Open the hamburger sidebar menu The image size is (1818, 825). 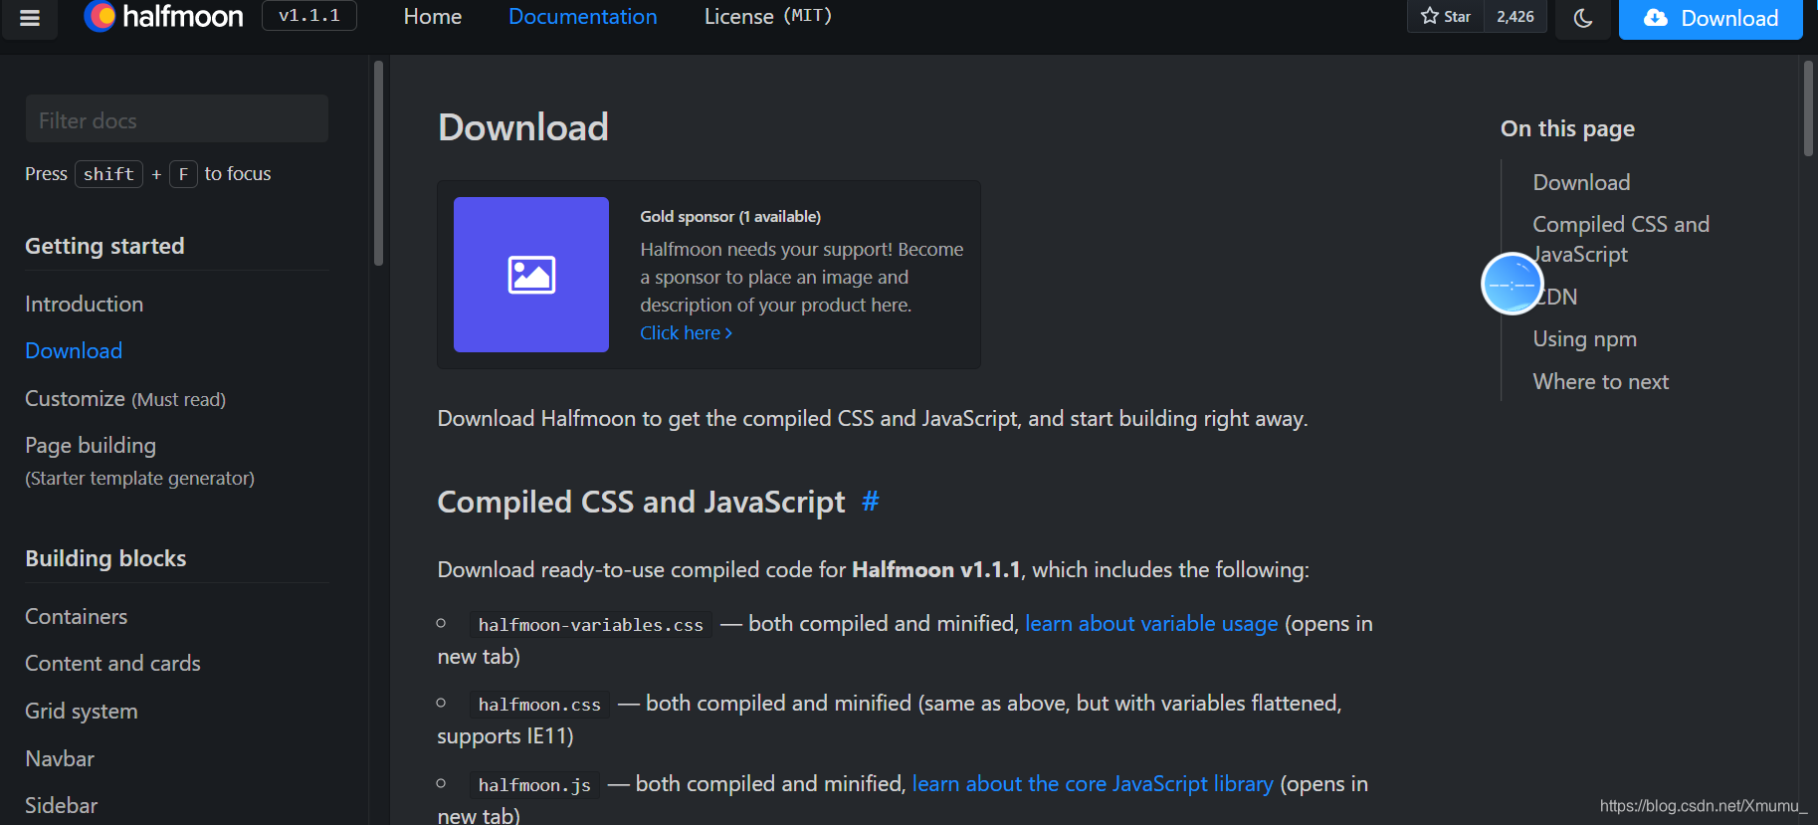30,17
